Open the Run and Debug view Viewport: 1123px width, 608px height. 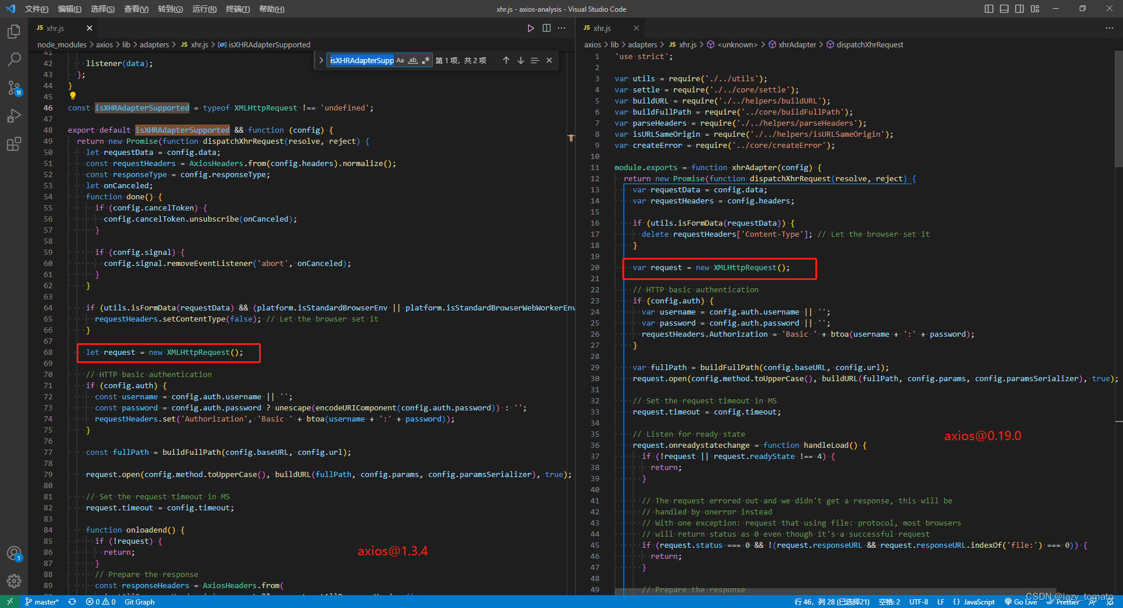pyautogui.click(x=14, y=116)
